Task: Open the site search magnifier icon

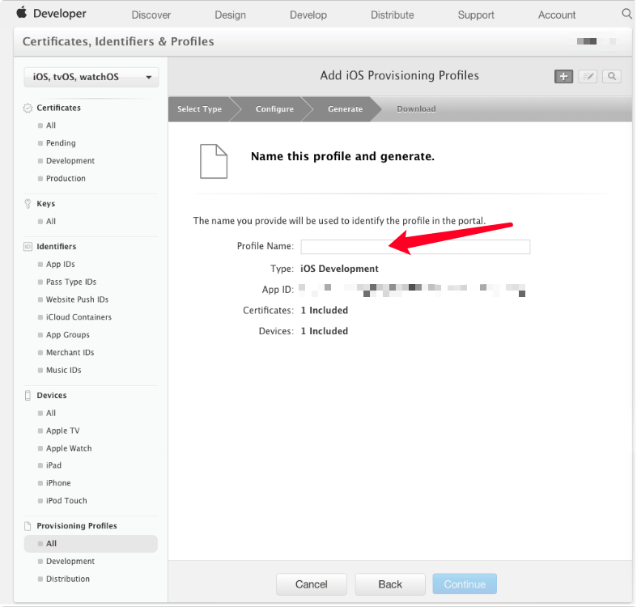Action: [x=626, y=14]
